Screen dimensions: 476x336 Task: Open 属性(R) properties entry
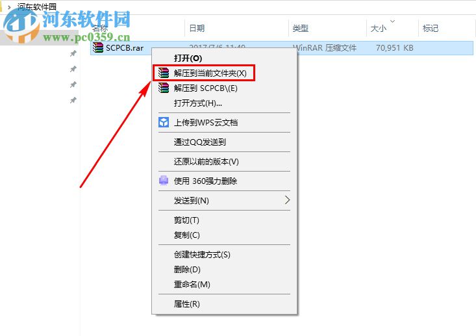pyautogui.click(x=224, y=304)
